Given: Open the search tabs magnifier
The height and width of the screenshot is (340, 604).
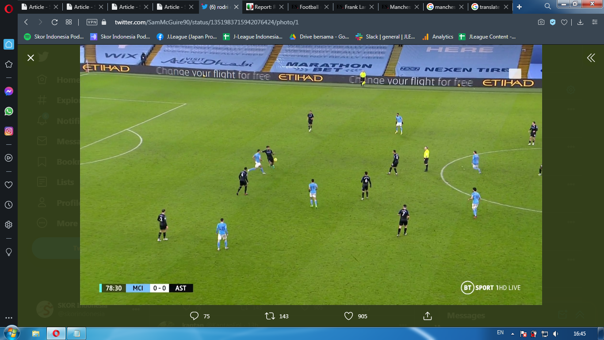Looking at the screenshot, I should [x=548, y=6].
